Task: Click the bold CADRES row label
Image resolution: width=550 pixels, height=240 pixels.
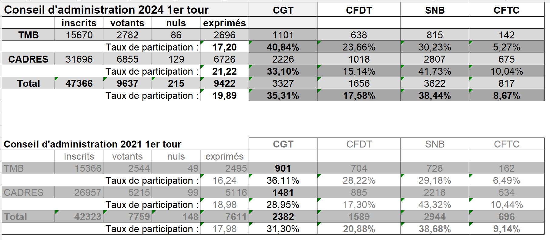Action: tap(28, 59)
